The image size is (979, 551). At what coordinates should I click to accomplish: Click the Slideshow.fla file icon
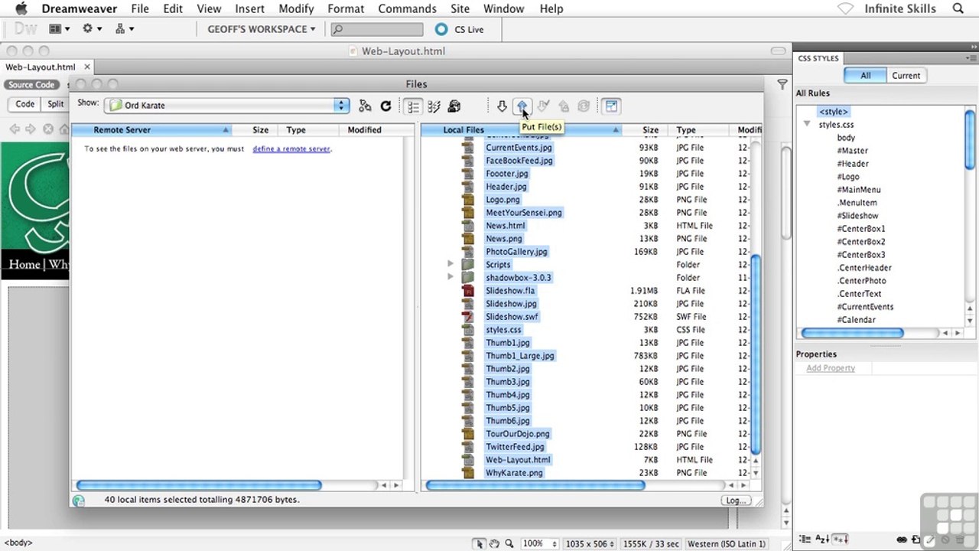468,291
